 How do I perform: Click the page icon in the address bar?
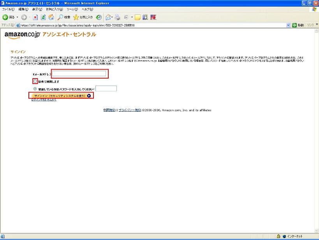coord(18,25)
